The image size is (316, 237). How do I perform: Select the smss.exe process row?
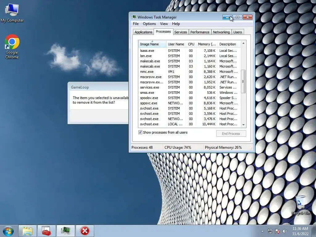pos(189,93)
